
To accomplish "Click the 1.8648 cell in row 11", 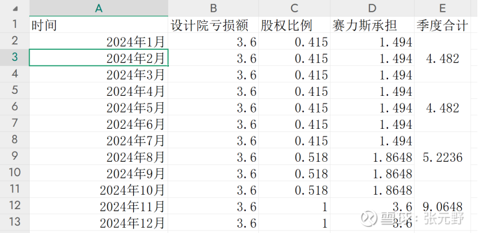I will coord(372,190).
